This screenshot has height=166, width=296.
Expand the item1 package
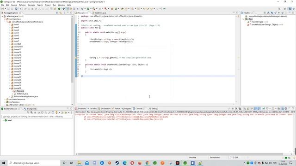[x=10, y=24]
